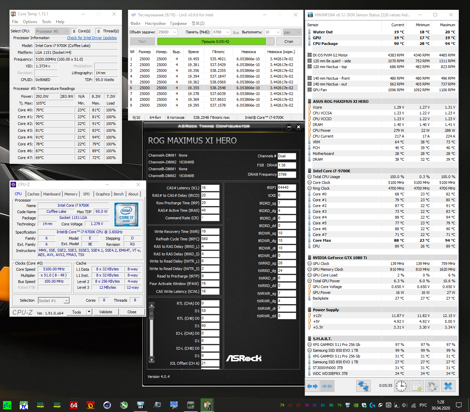Switch to Core Temp thermometer taskbar icon
This screenshot has width=470, height=412.
207,405
